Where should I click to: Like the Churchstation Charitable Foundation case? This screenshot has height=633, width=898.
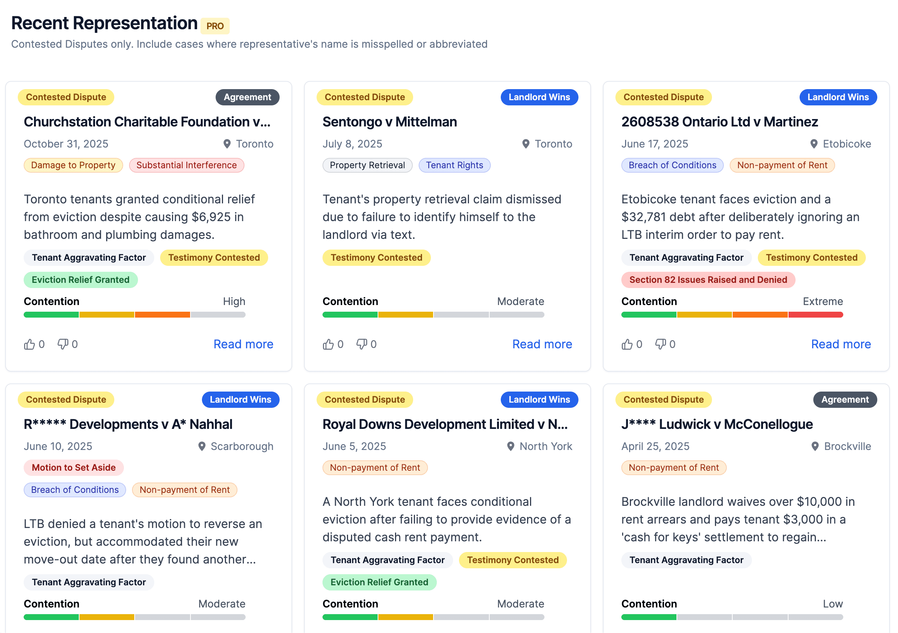(30, 345)
